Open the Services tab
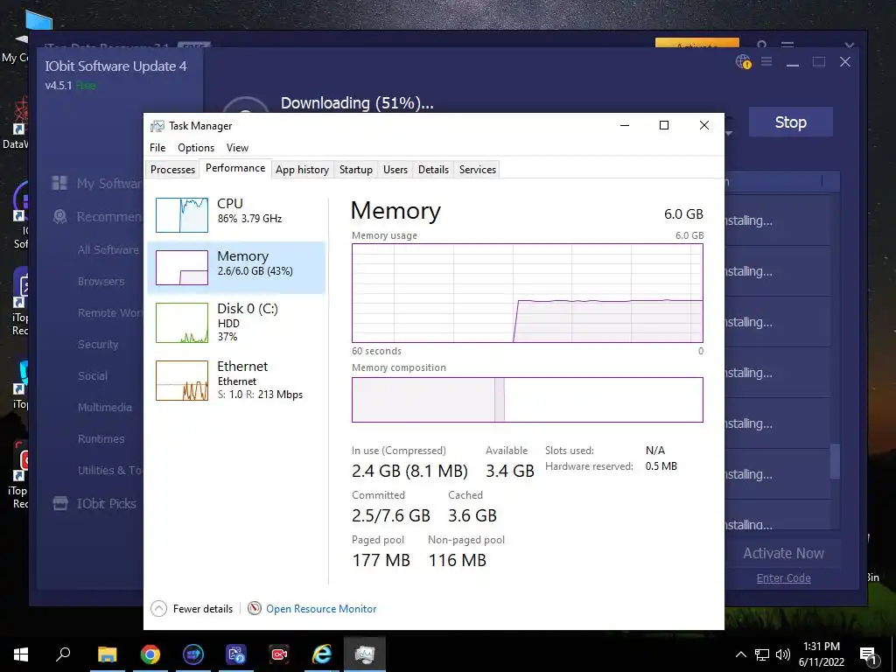Screen dimensions: 896x672 [478, 170]
